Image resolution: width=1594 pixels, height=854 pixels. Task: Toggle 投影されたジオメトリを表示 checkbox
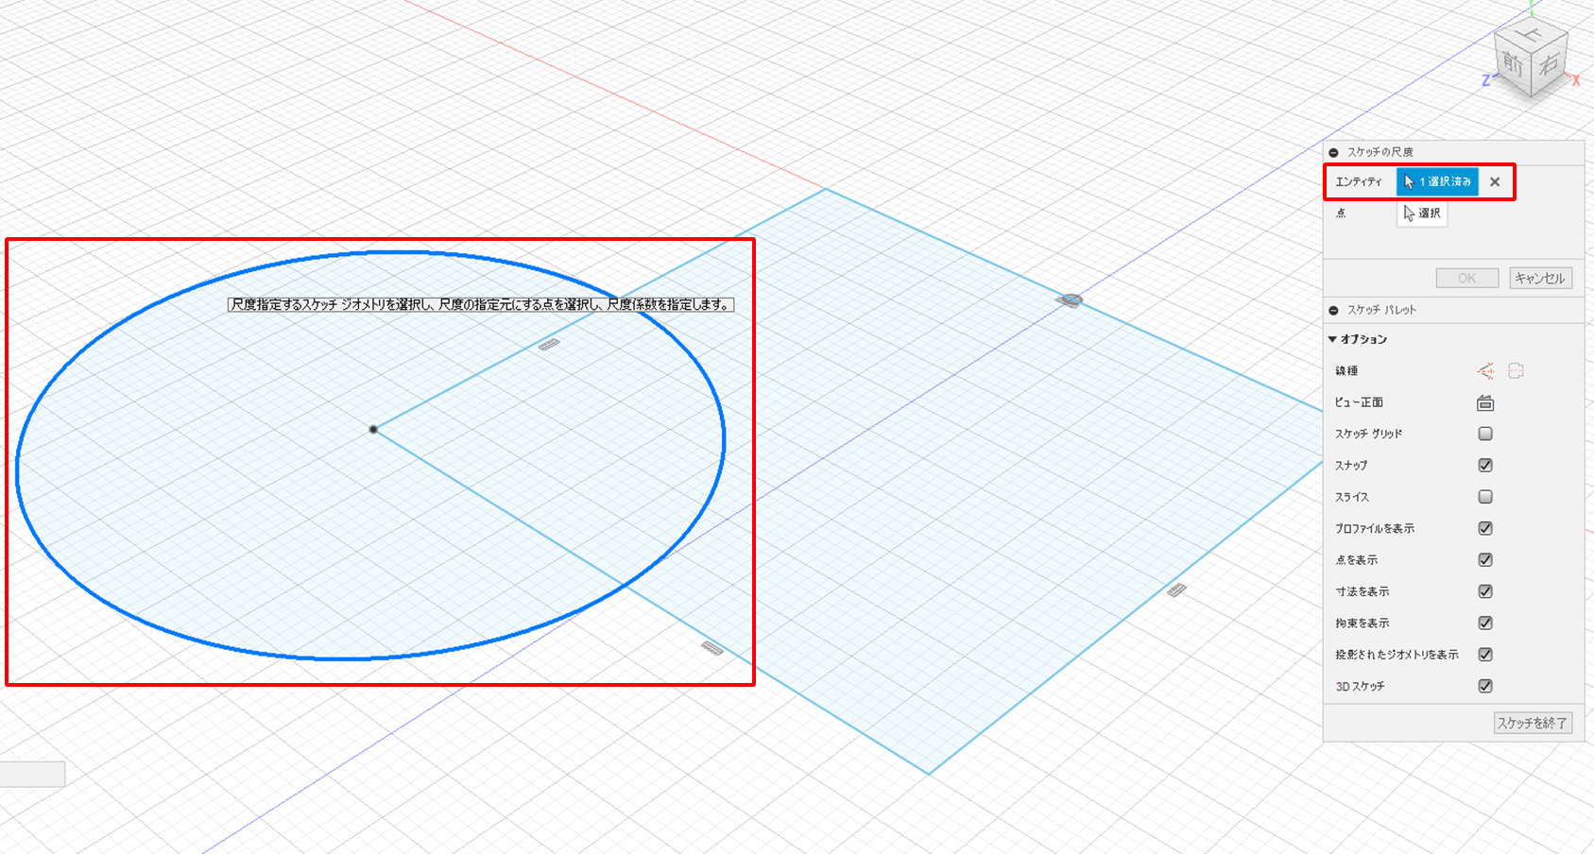[1485, 655]
